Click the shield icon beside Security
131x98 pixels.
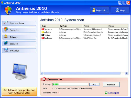coord(6,29)
